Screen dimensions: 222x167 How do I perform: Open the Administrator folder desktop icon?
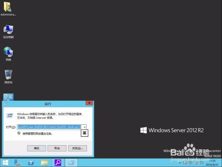(x=8, y=8)
